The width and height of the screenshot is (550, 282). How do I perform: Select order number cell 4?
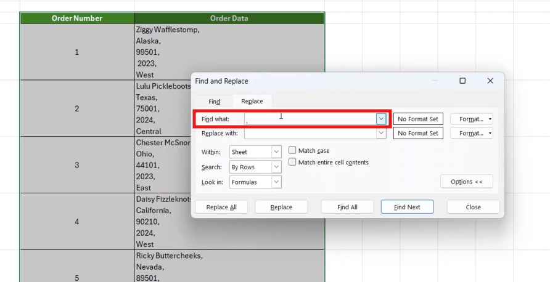[77, 222]
